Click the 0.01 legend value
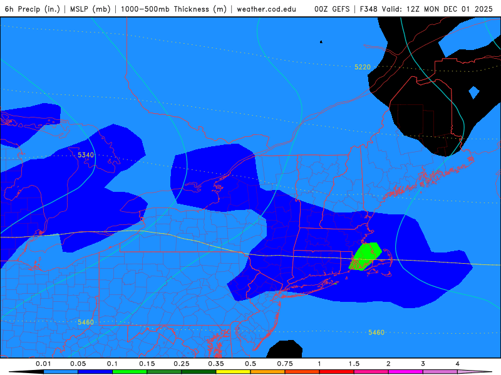This screenshot has width=501, height=375. pos(43,364)
